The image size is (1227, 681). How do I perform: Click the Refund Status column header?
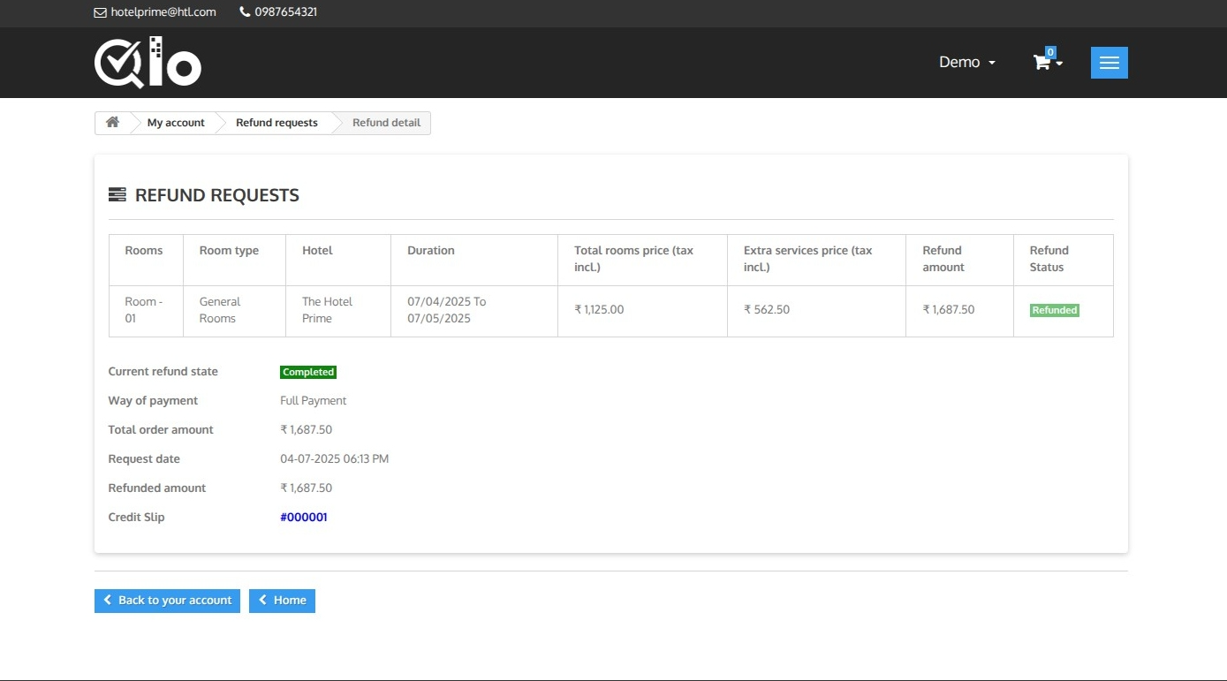pyautogui.click(x=1064, y=260)
